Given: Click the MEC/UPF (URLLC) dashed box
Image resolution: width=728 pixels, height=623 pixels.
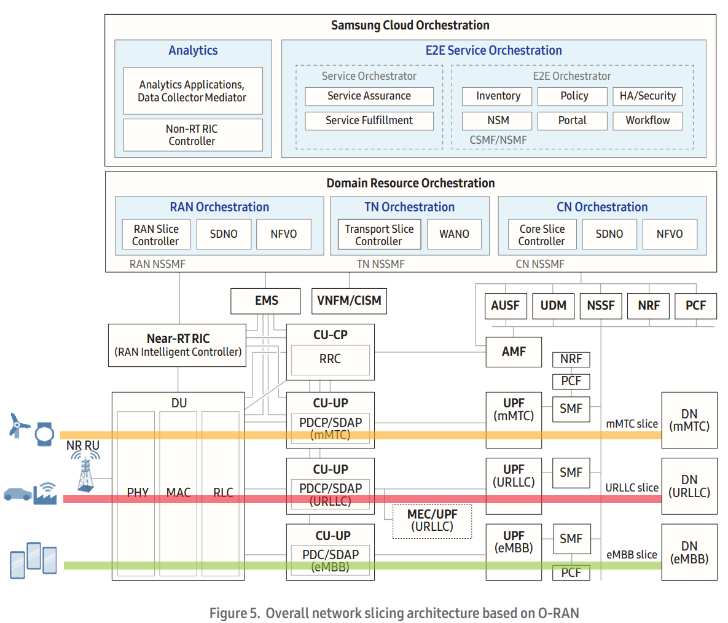Looking at the screenshot, I should [x=432, y=522].
